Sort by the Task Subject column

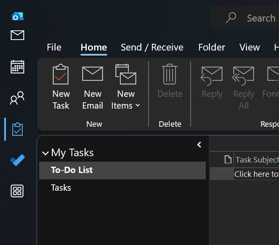point(257,160)
